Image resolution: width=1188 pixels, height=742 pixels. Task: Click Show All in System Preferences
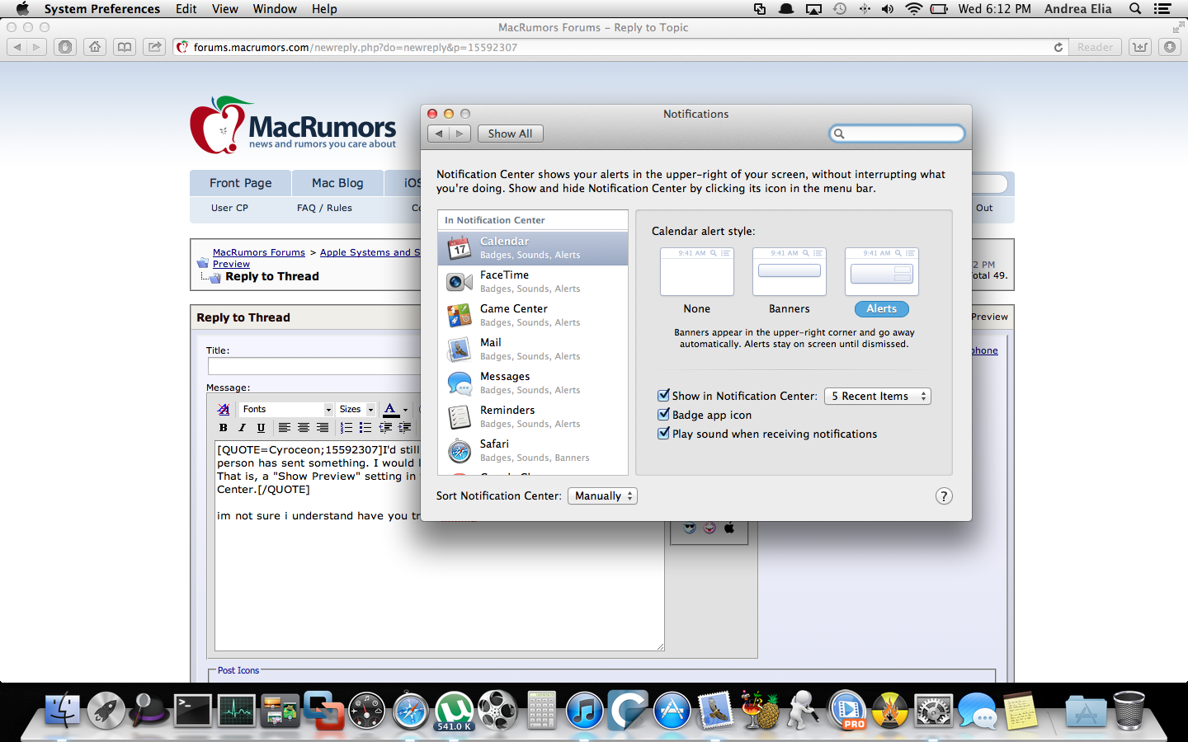pos(510,134)
